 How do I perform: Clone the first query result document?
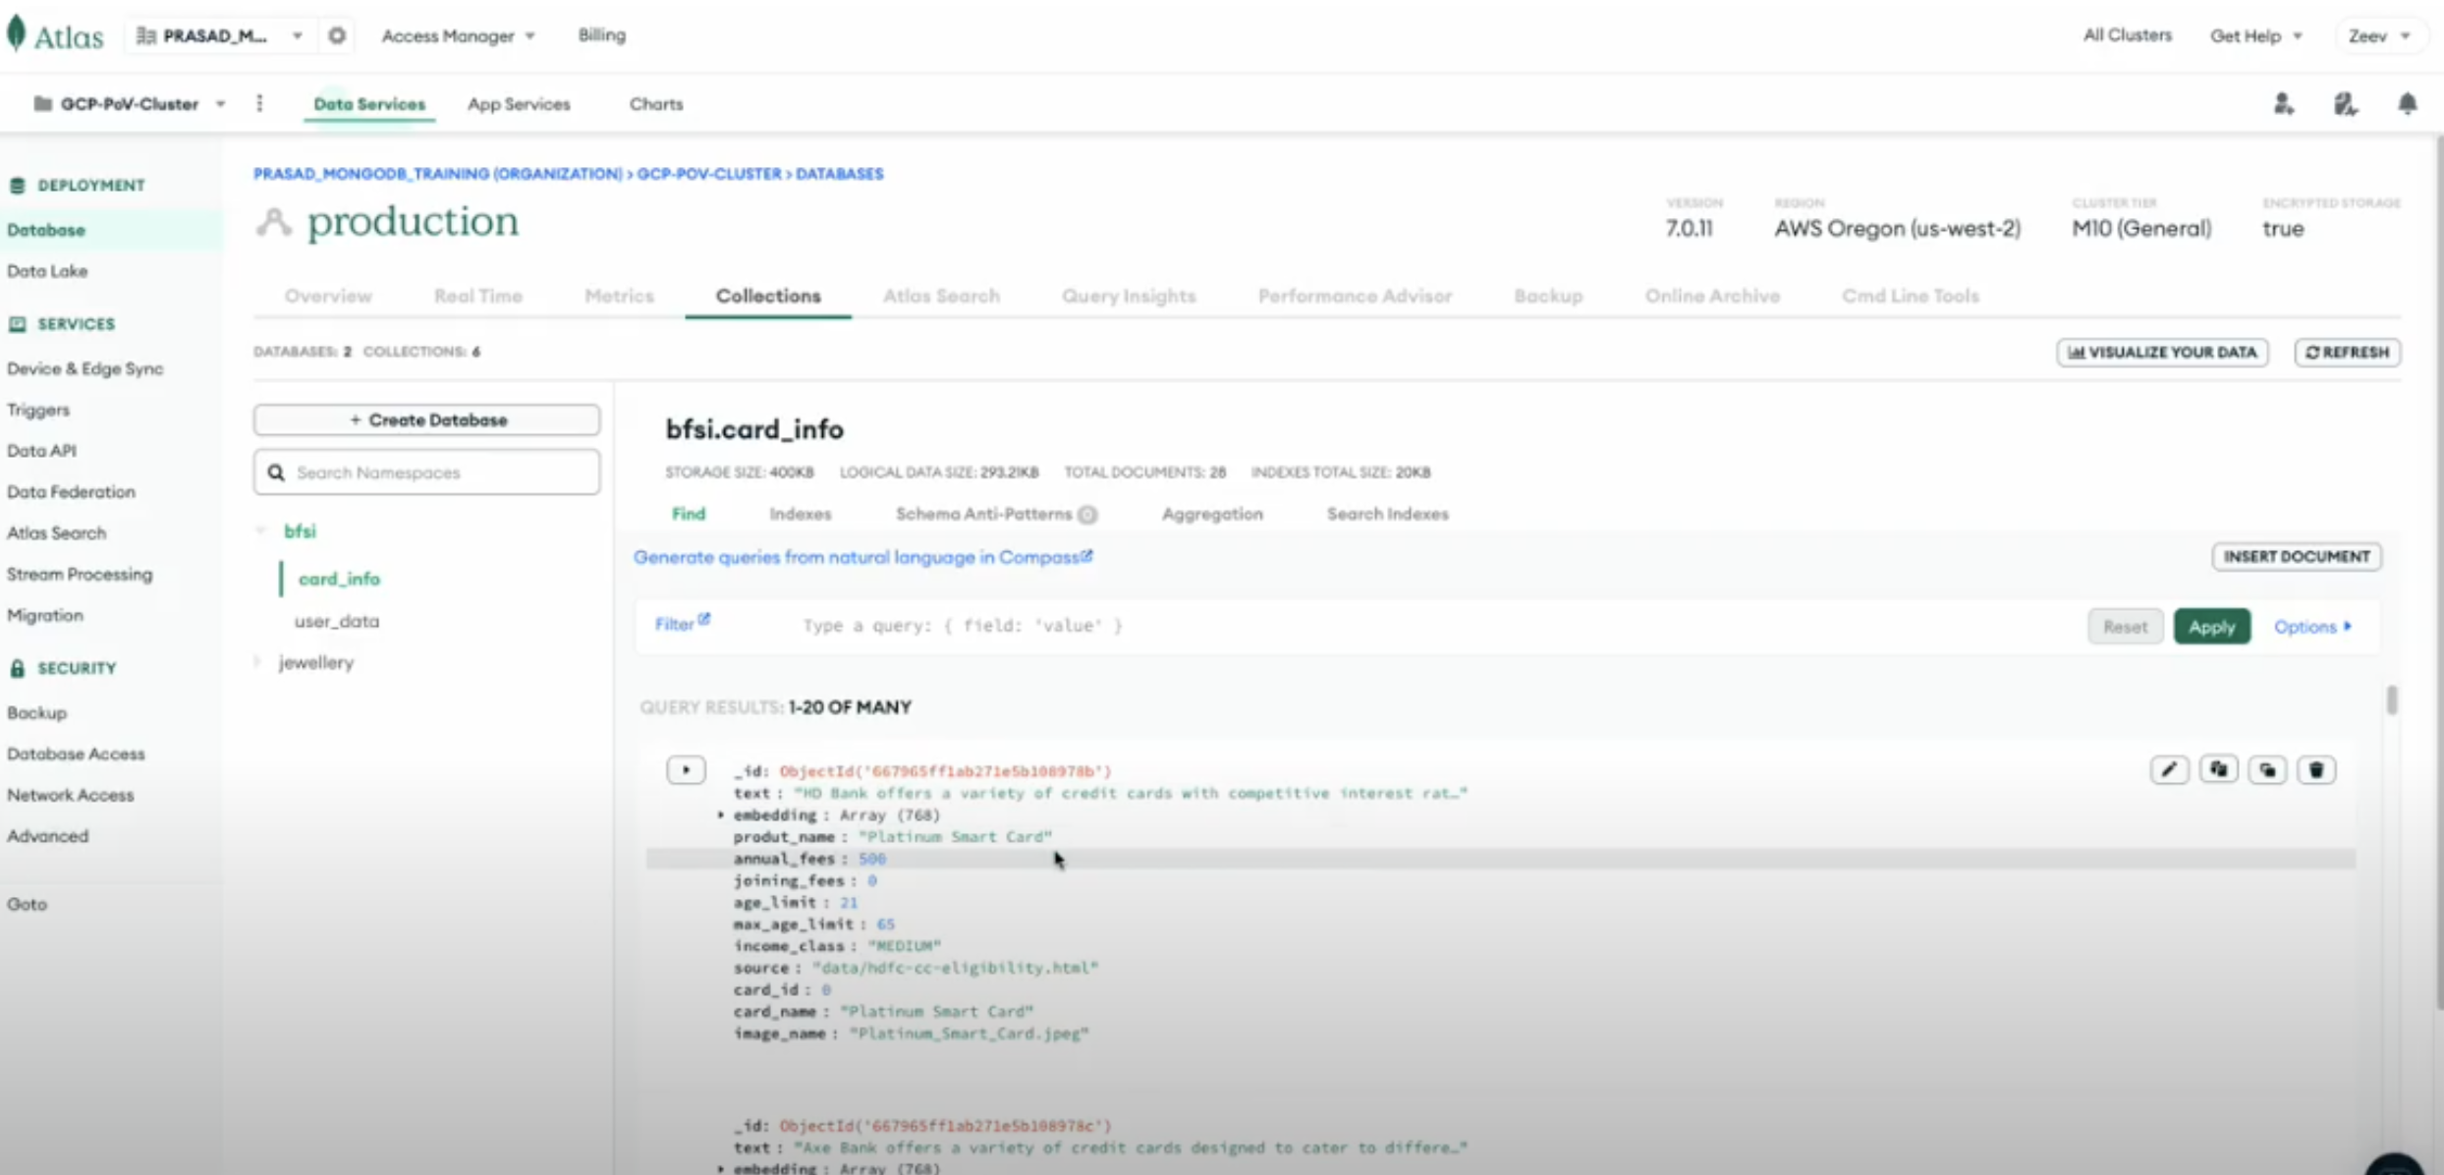point(2268,769)
